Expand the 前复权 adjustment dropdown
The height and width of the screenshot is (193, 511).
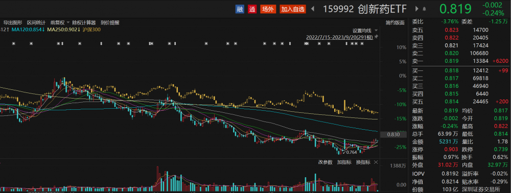click(x=68, y=23)
